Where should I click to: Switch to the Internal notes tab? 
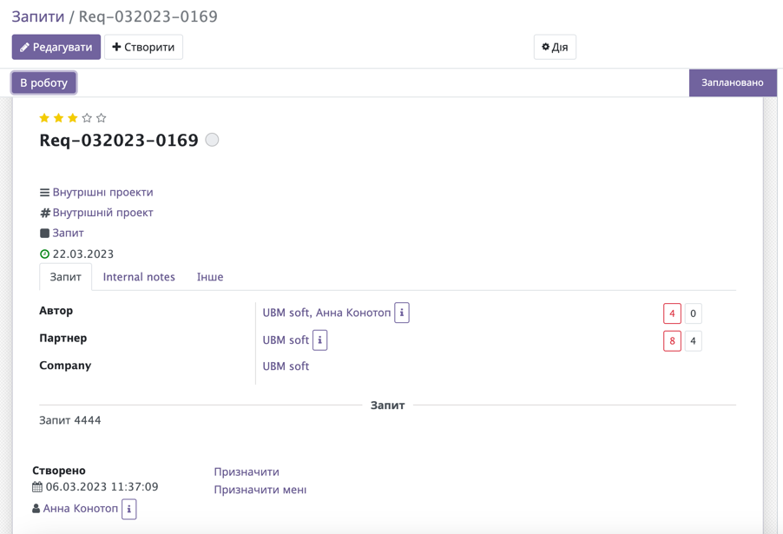click(x=139, y=277)
